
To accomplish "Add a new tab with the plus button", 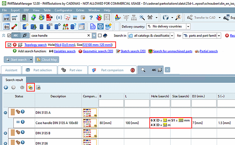I will [x=167, y=70].
